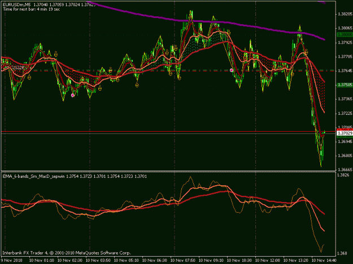Click the '10 Nov 01:10' time label

click(x=42, y=261)
